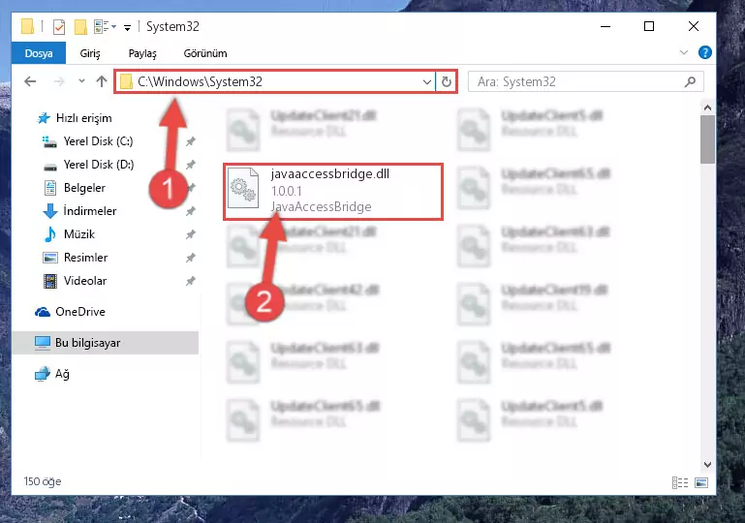Open the Explorer help icon

click(x=705, y=52)
